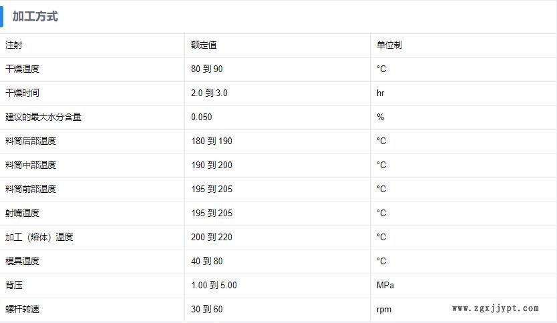Select the 料筒前部温度 row label

click(x=31, y=190)
